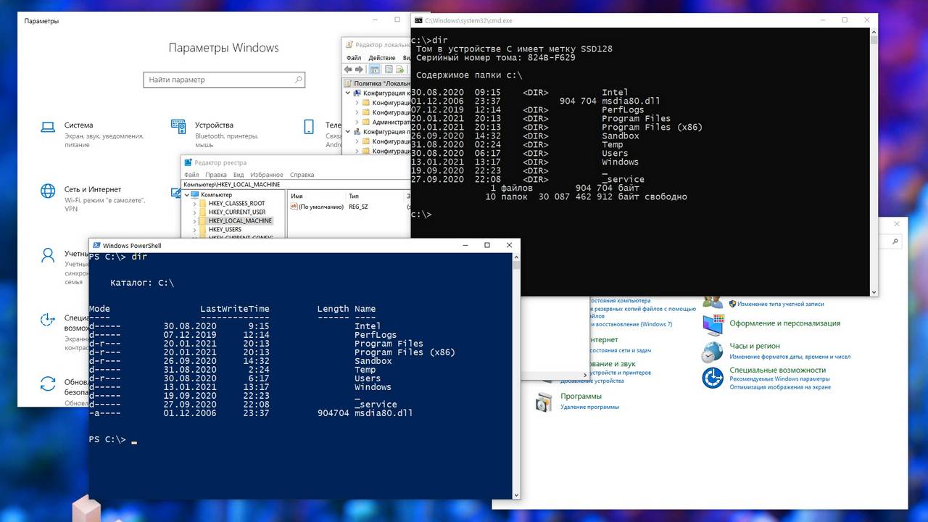The image size is (928, 522).
Task: Click the Редактор реестра title bar icon
Action: click(188, 162)
